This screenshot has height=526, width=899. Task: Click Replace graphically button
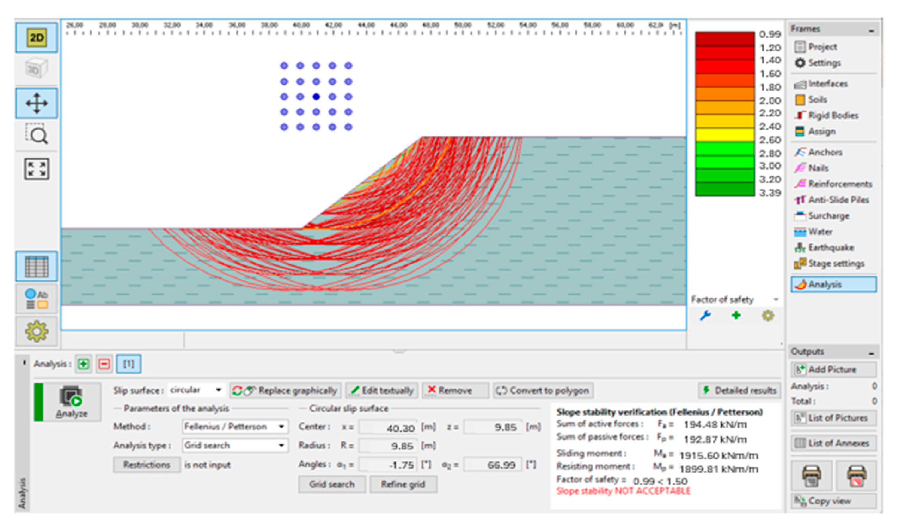pyautogui.click(x=286, y=390)
